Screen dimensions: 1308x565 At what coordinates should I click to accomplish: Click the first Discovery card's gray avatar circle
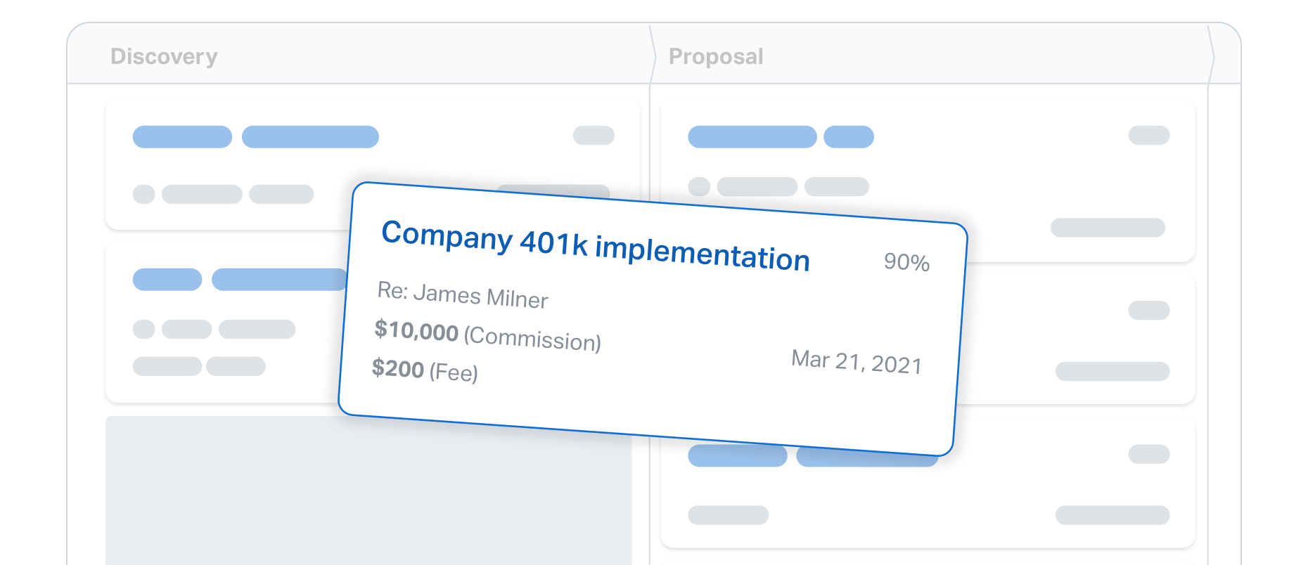[x=144, y=194]
